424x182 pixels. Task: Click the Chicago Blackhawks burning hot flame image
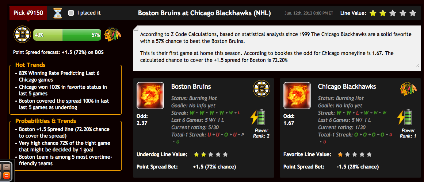297,95
